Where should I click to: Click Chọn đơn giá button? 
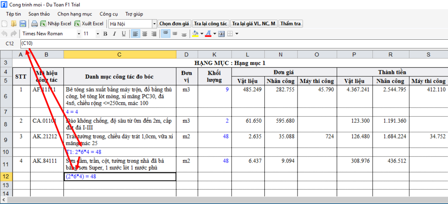click(175, 24)
